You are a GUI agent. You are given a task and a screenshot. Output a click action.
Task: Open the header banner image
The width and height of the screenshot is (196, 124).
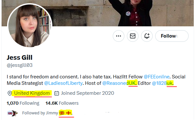click(98, 13)
